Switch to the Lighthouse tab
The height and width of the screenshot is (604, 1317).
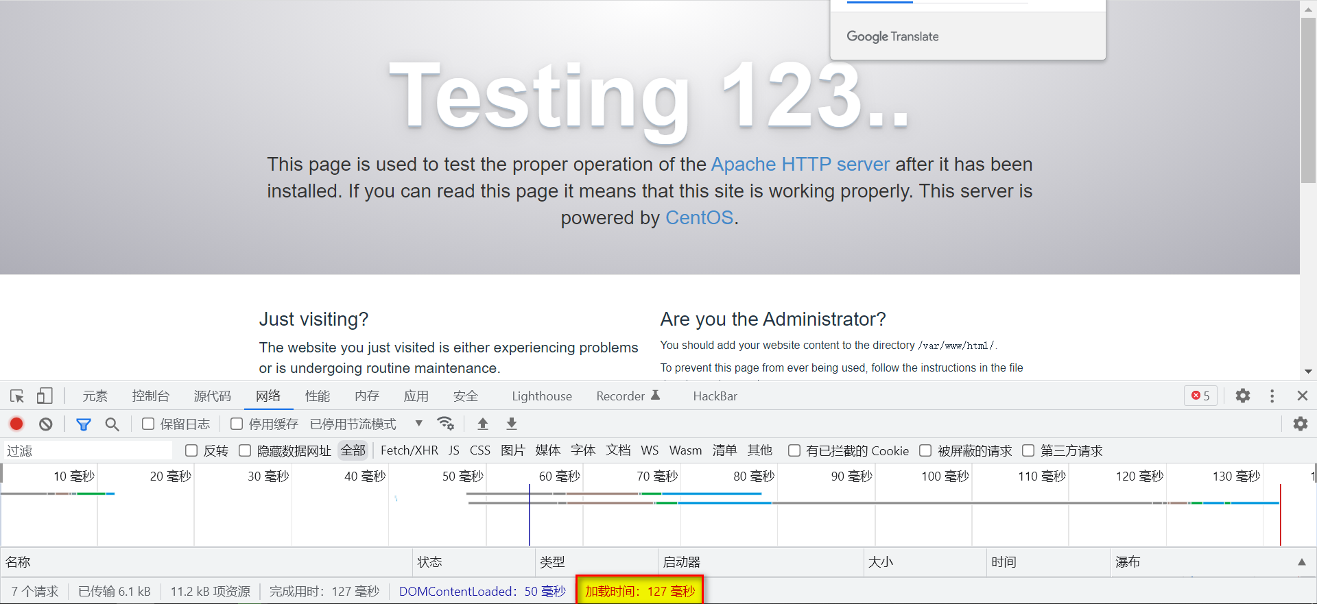coord(542,396)
